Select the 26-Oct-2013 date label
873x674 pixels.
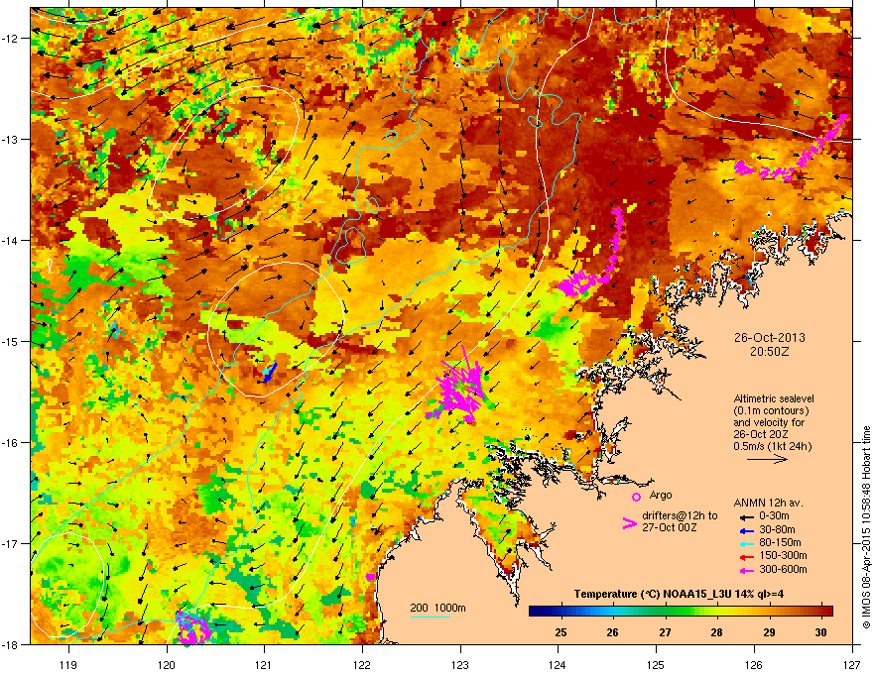[769, 338]
